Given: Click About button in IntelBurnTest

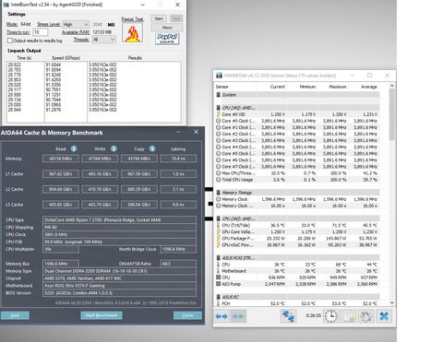Looking at the screenshot, I should (167, 28).
